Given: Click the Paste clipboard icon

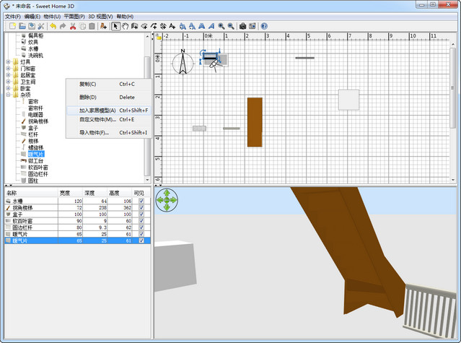Looking at the screenshot, I should (92, 26).
